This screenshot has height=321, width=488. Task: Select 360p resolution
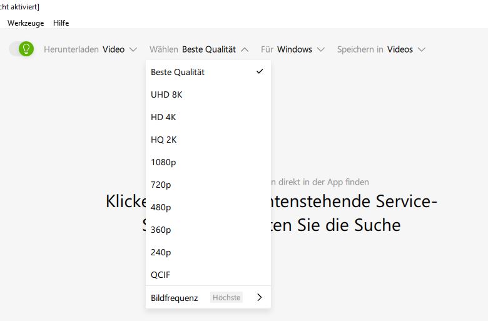click(161, 230)
